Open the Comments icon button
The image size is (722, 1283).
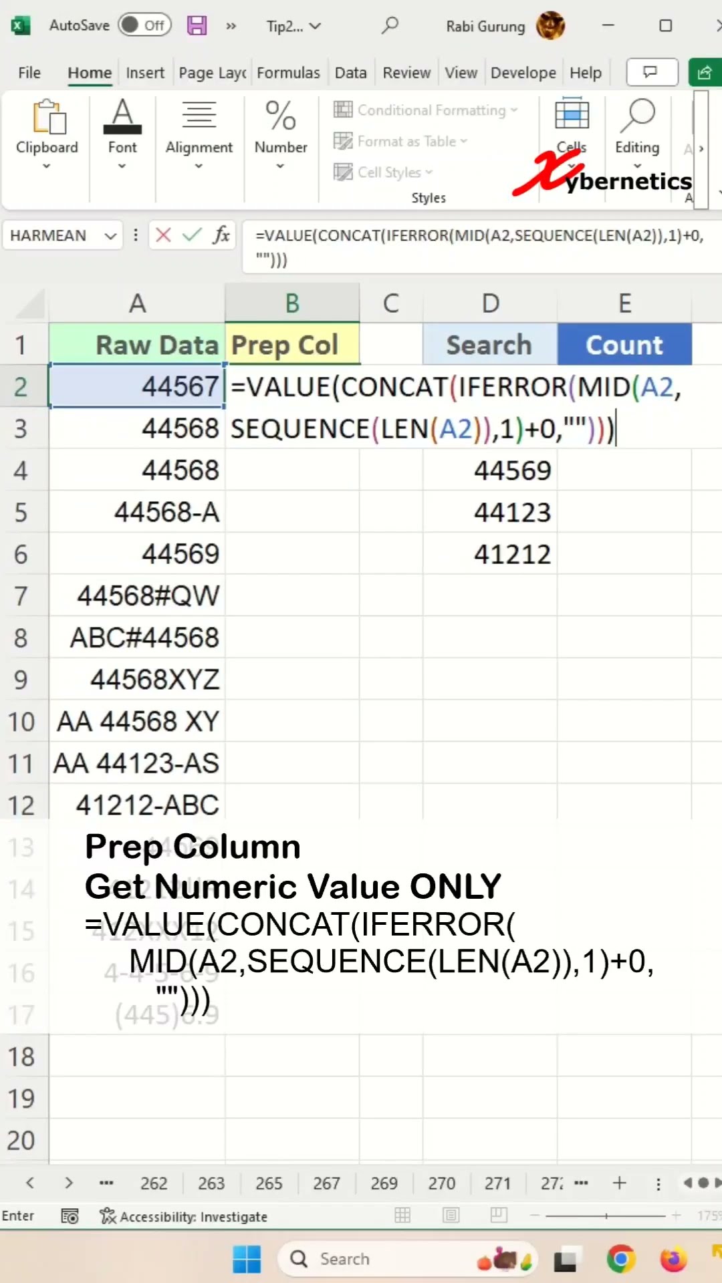(x=651, y=72)
